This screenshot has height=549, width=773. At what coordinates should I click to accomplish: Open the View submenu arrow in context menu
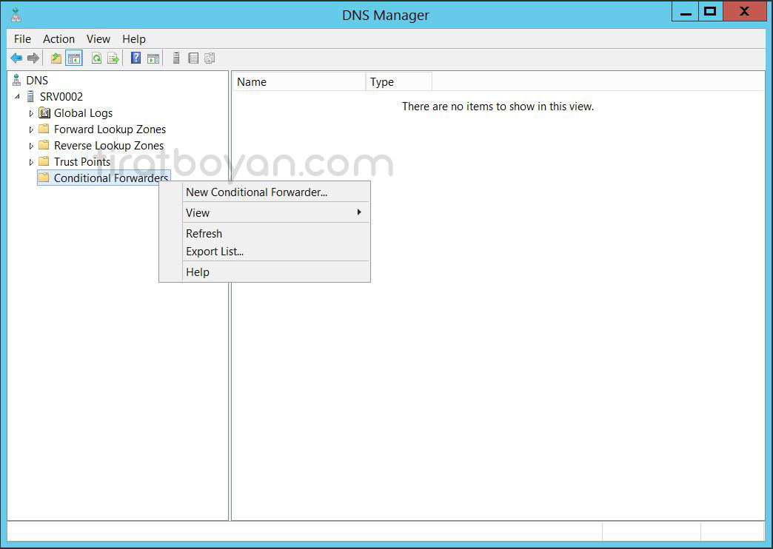point(359,212)
